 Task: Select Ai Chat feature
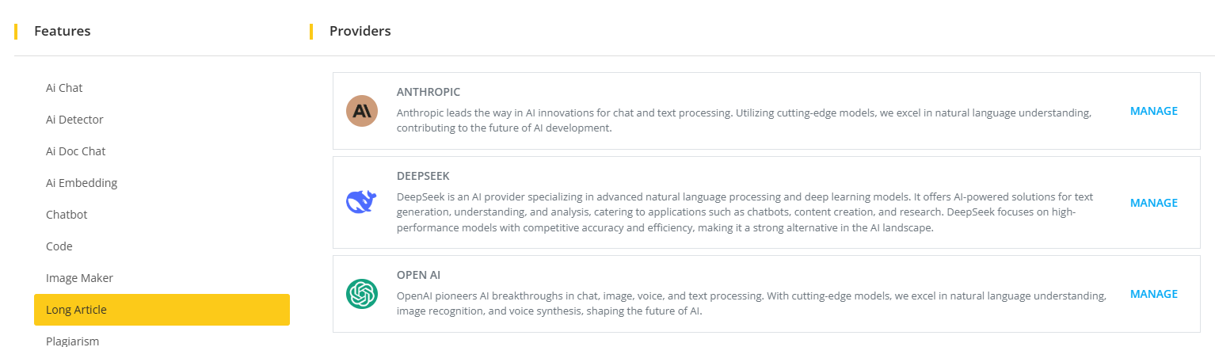[x=64, y=88]
